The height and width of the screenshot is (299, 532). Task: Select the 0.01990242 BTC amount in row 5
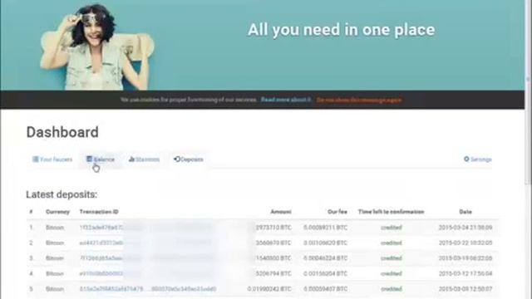[x=269, y=289]
